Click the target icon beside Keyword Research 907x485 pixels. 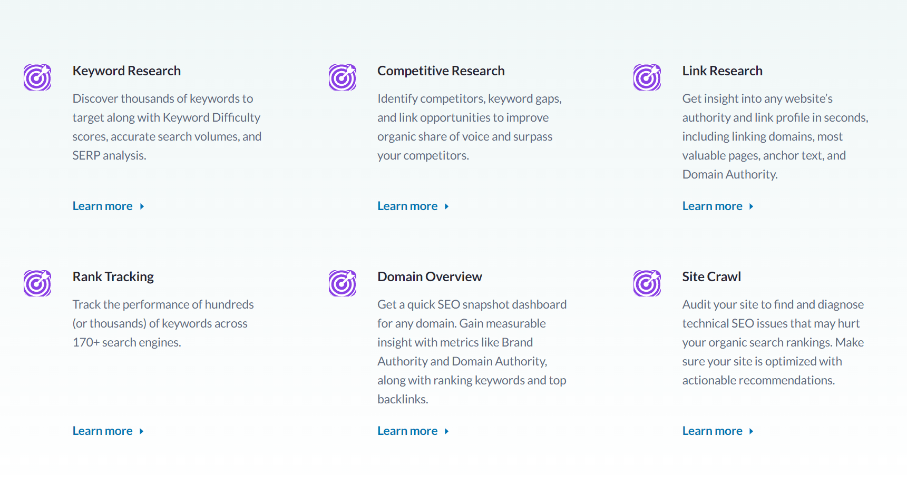37,77
